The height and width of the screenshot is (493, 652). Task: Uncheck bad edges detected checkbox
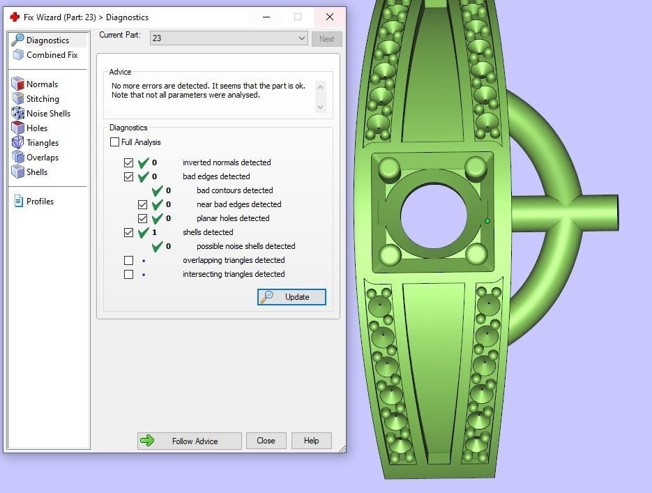click(128, 176)
